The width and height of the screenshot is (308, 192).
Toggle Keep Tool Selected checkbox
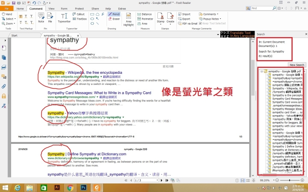click(x=200, y=23)
